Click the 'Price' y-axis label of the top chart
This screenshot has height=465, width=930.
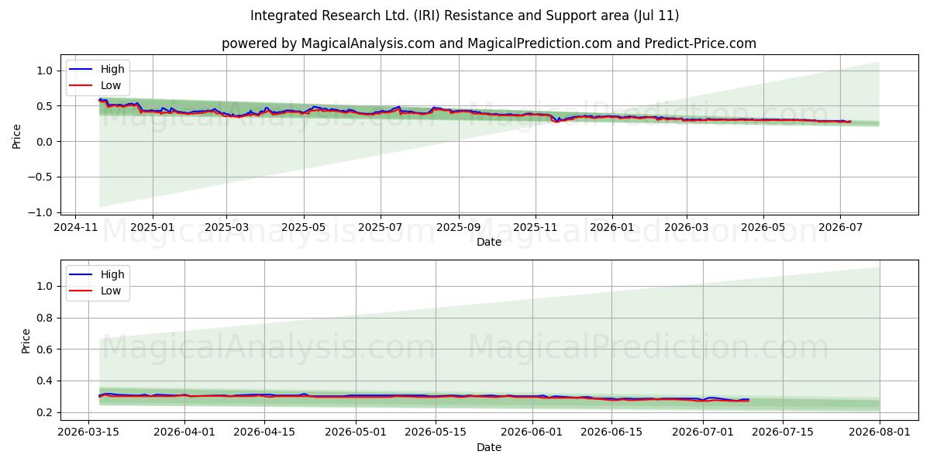[17, 134]
